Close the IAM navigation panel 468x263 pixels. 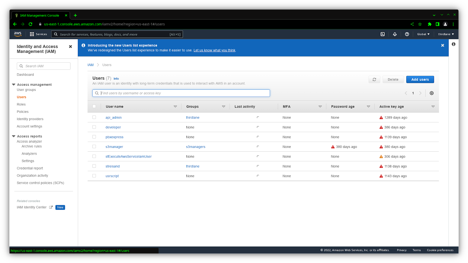click(70, 46)
